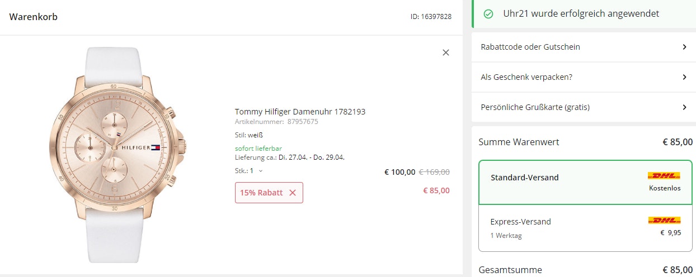Click the crossed-out € 169,00 price
The height and width of the screenshot is (277, 696).
pyautogui.click(x=434, y=172)
